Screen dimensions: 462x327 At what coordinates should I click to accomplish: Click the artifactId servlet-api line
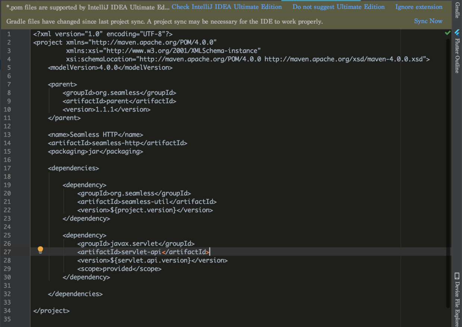point(143,252)
